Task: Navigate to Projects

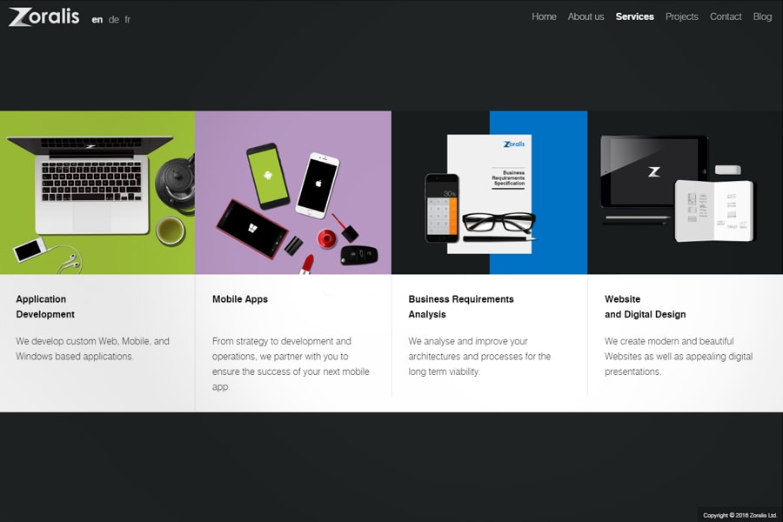Action: [681, 17]
